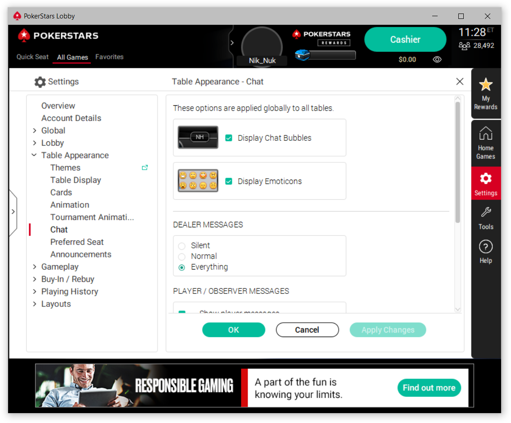Open My Rewards star icon

point(485,85)
